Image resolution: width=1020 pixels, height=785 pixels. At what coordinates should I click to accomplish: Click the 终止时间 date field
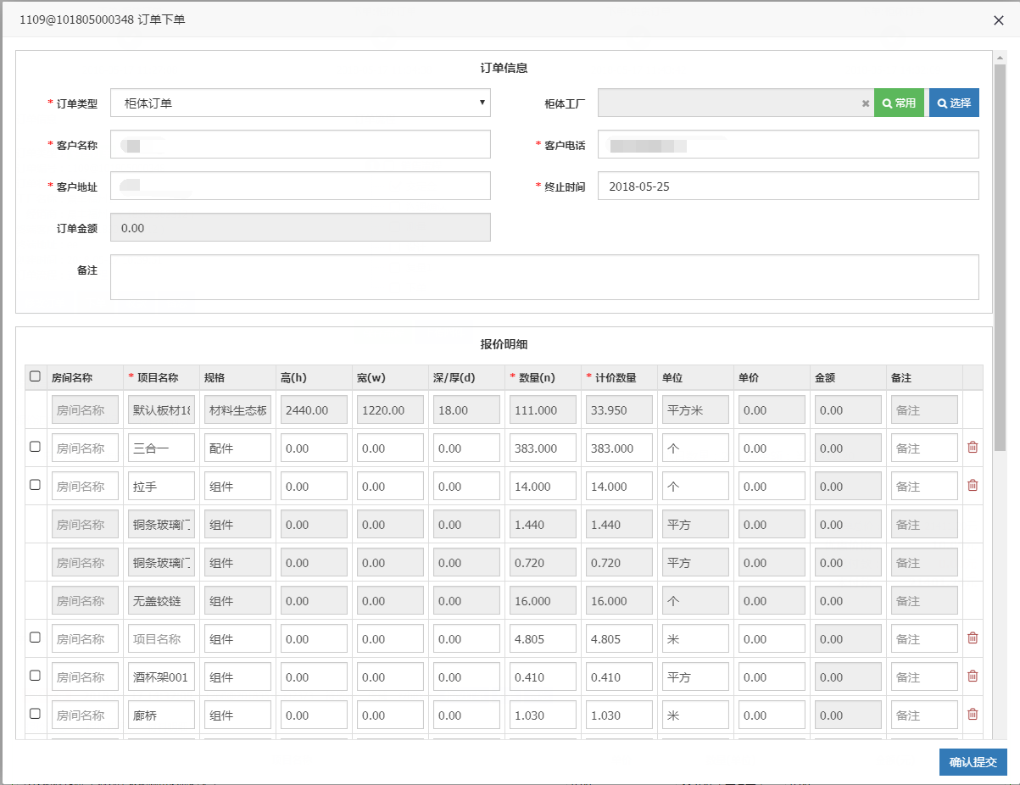(x=788, y=187)
